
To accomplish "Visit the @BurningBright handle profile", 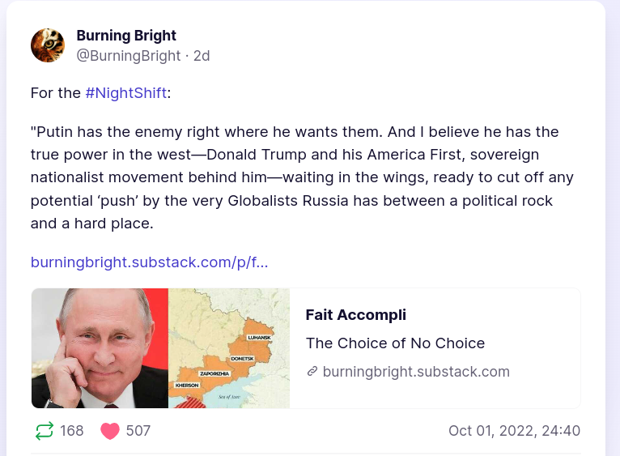I will tap(129, 56).
